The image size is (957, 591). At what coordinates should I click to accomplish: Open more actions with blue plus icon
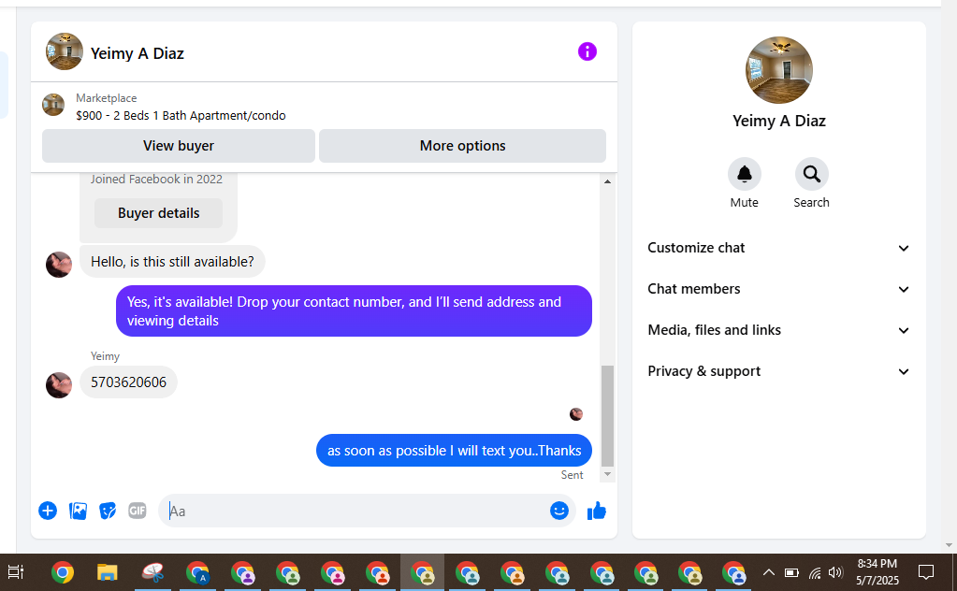coord(48,511)
